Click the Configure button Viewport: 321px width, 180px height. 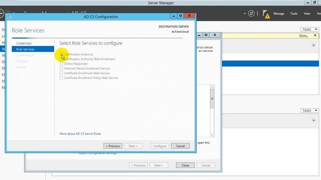click(159, 146)
